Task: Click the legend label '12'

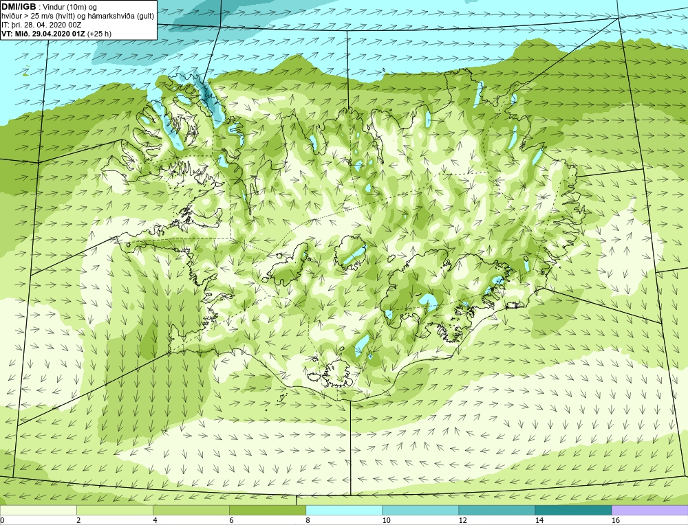Action: pos(462,520)
